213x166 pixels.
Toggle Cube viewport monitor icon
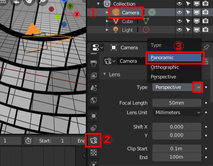[196, 21]
